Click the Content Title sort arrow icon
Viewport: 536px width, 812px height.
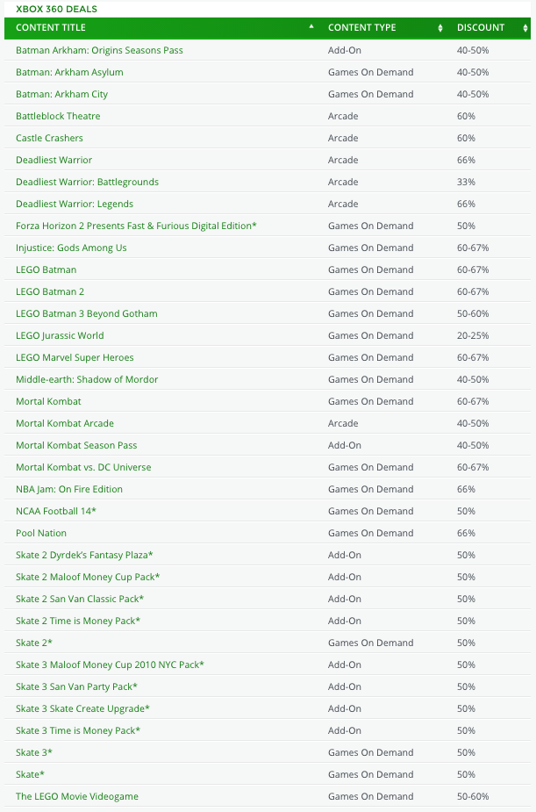pyautogui.click(x=311, y=27)
